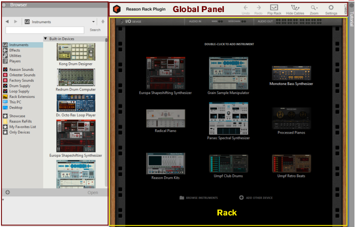Choose Europa Shapeshifting Synthesizer in Rack
Image resolution: width=356 pixels, height=227 pixels.
(x=166, y=76)
